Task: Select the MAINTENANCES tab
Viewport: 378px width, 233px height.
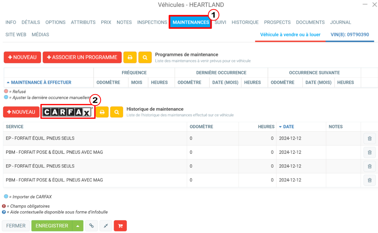Action: coord(191,22)
